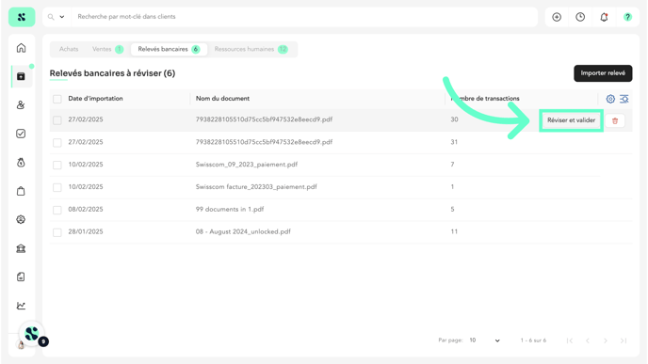Viewport: 648px width, 364px height.
Task: Open the notifications bell
Action: [x=604, y=17]
